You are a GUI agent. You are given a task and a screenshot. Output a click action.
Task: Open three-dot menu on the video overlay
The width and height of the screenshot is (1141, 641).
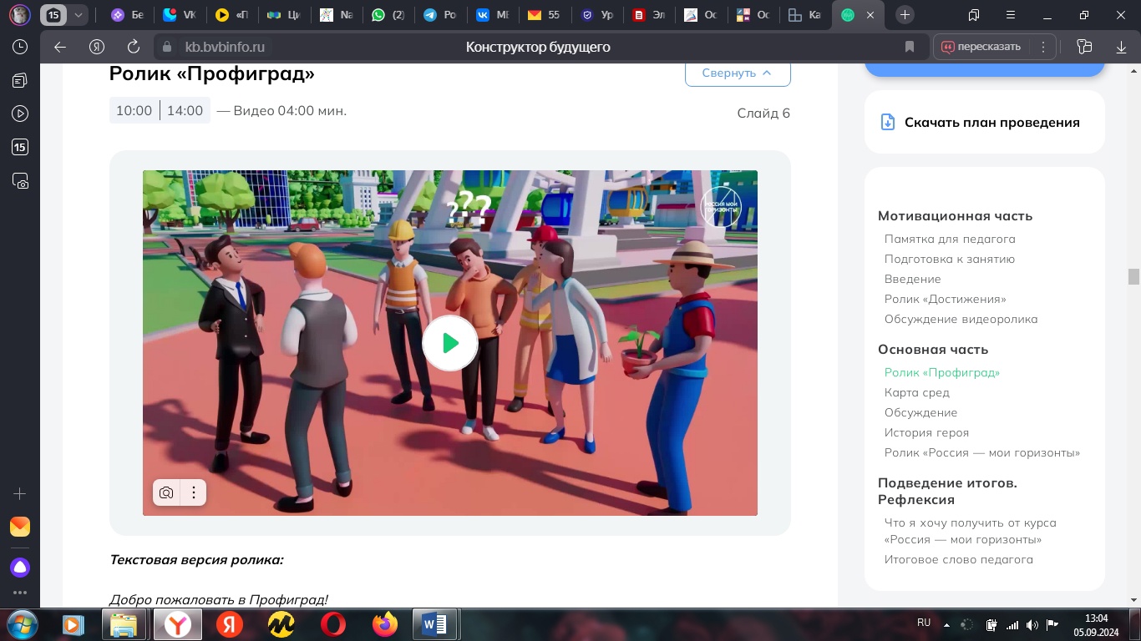click(x=194, y=492)
